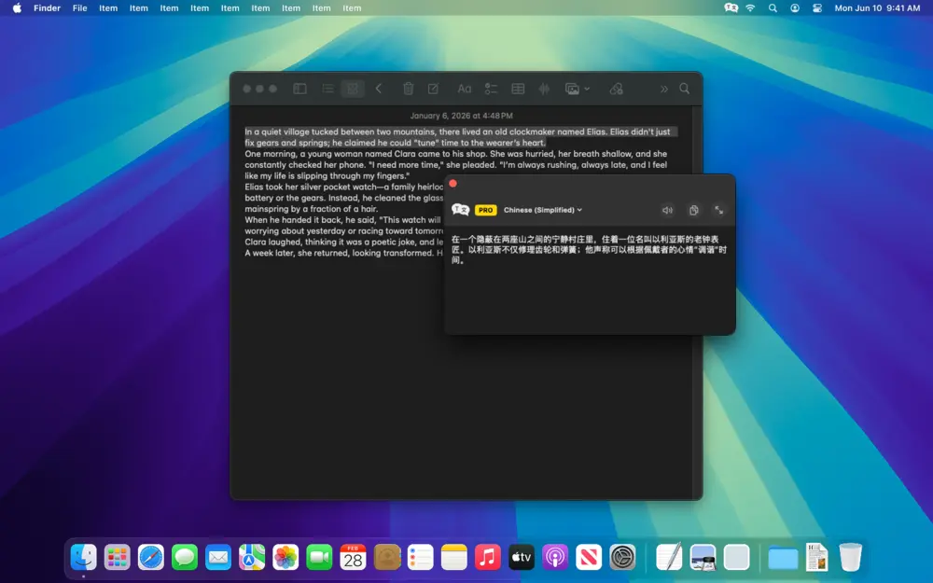Delete the current note with trash icon

coord(408,88)
